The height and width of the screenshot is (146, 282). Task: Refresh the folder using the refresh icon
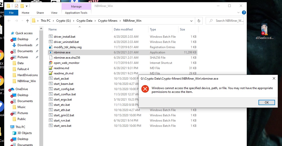tap(199, 21)
